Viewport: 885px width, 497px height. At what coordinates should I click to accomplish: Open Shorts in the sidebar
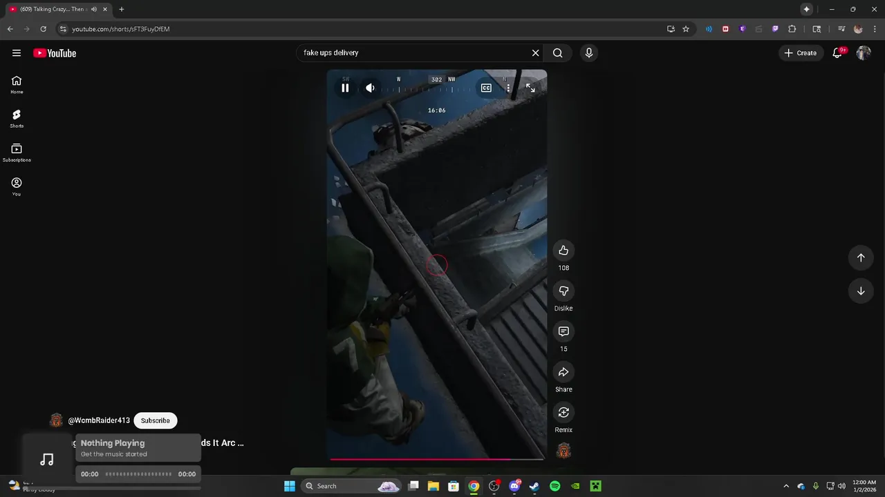[x=17, y=118]
